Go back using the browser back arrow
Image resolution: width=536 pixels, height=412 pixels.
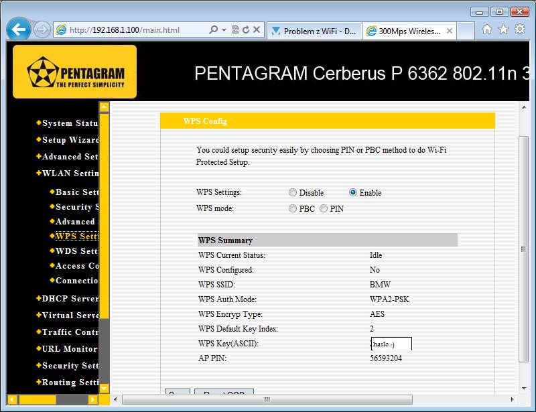tap(19, 29)
